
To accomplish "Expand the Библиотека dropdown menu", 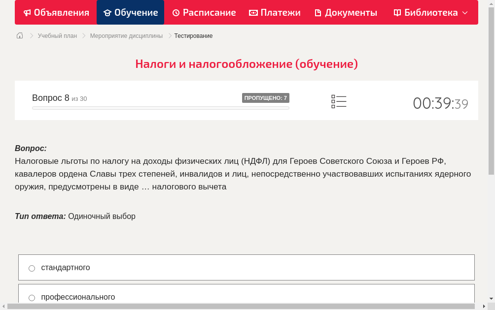I will (x=465, y=12).
